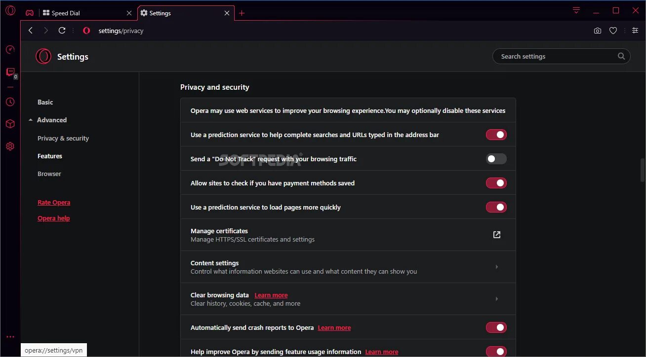This screenshot has height=357, width=646.
Task: Click the magnifier icon in Search settings
Action: pos(621,56)
